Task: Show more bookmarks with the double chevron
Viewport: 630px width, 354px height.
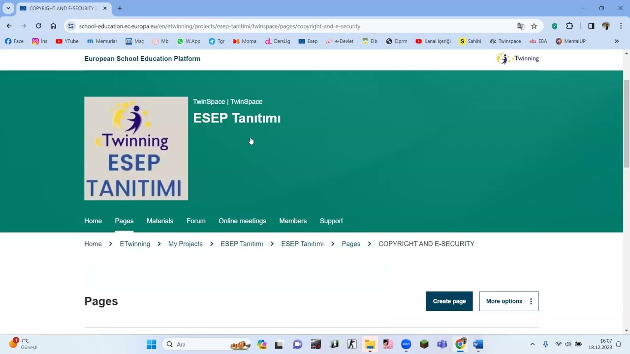Action: click(x=617, y=41)
